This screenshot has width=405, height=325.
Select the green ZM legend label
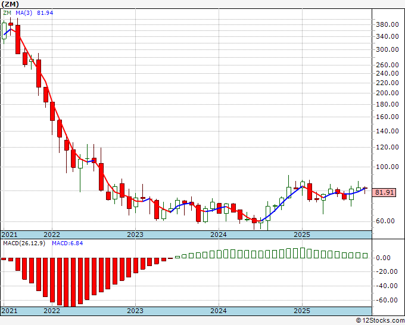(x=7, y=12)
